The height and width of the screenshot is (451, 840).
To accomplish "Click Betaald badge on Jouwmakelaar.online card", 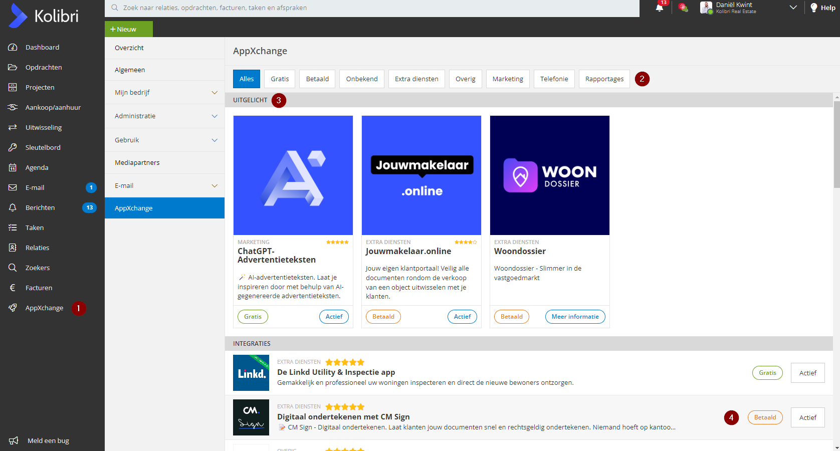I will click(x=383, y=317).
